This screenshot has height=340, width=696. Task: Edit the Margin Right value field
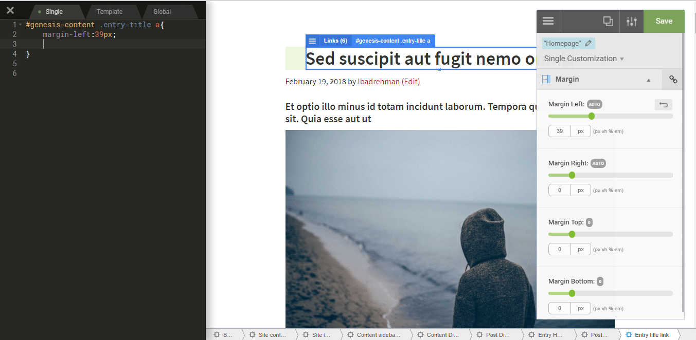560,190
